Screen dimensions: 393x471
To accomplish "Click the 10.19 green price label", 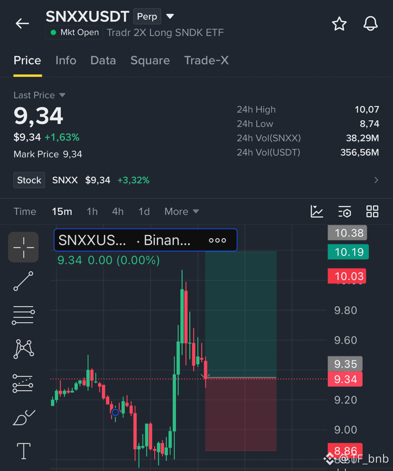I will (x=348, y=252).
